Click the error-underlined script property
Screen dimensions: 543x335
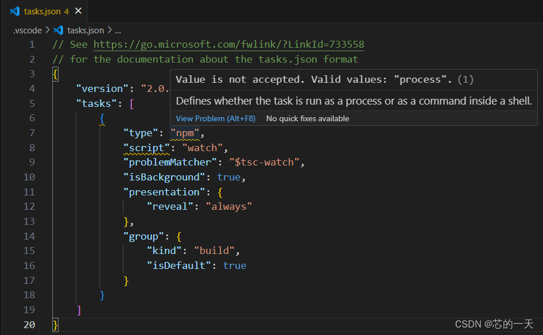point(145,147)
